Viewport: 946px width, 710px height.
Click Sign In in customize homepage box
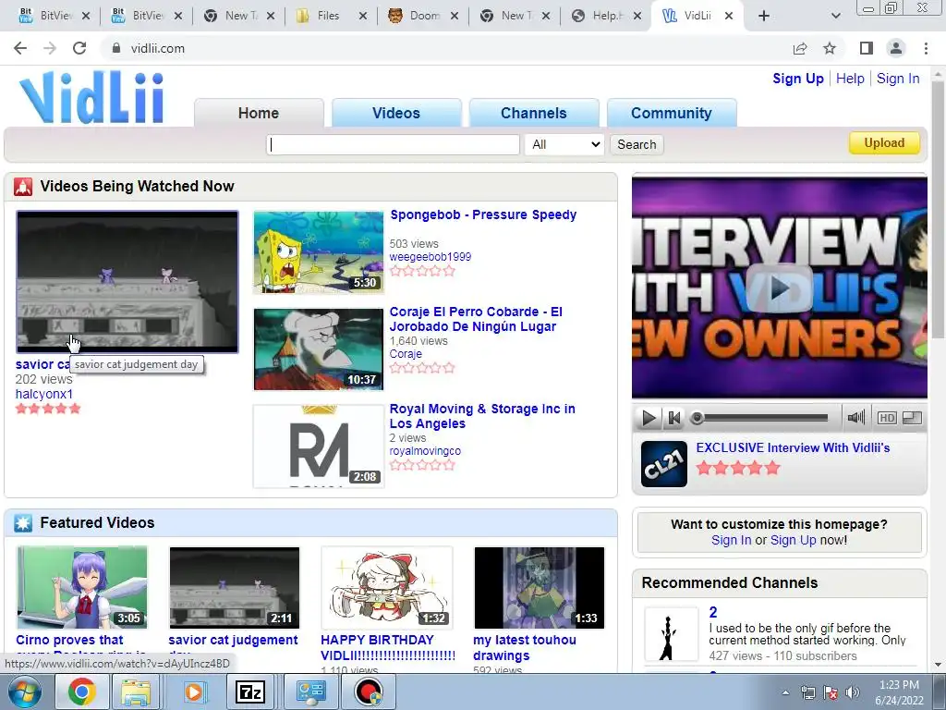(x=732, y=540)
